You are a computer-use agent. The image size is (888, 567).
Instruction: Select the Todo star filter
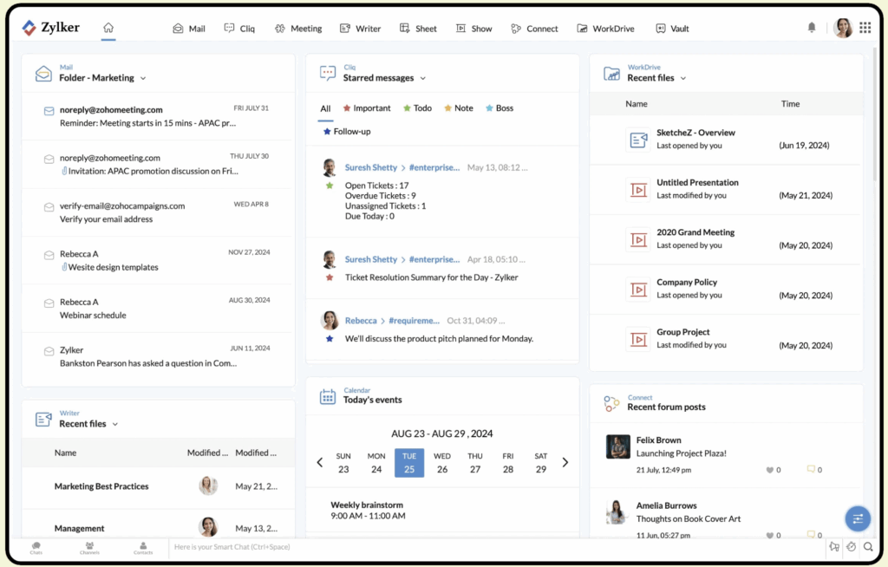click(x=417, y=108)
